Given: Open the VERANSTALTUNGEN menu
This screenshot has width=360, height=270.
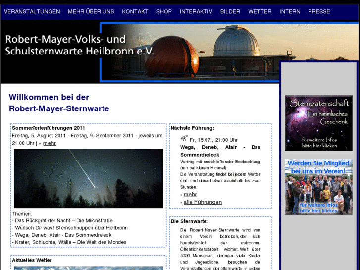Looking at the screenshot, I should point(32,12).
